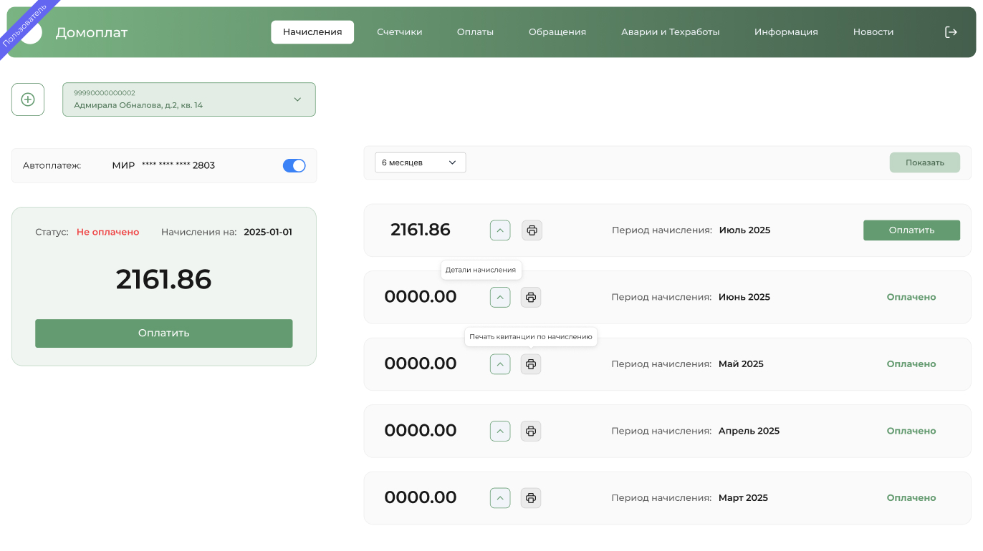The height and width of the screenshot is (551, 983).
Task: Pay the Июль 2025 charge row
Action: point(911,230)
